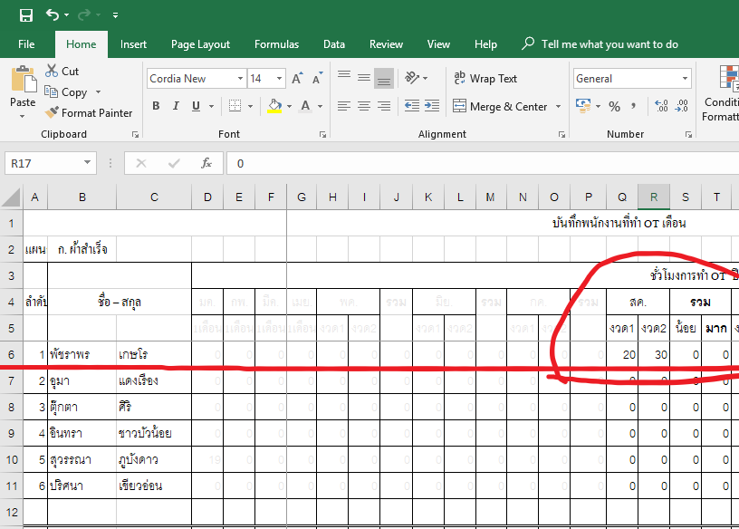The image size is (739, 529).
Task: Toggle Wrap Text on selected cell
Action: click(485, 79)
